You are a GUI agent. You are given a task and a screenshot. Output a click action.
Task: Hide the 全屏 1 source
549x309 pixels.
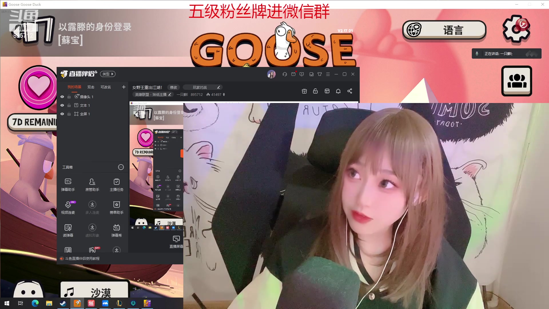coord(62,114)
